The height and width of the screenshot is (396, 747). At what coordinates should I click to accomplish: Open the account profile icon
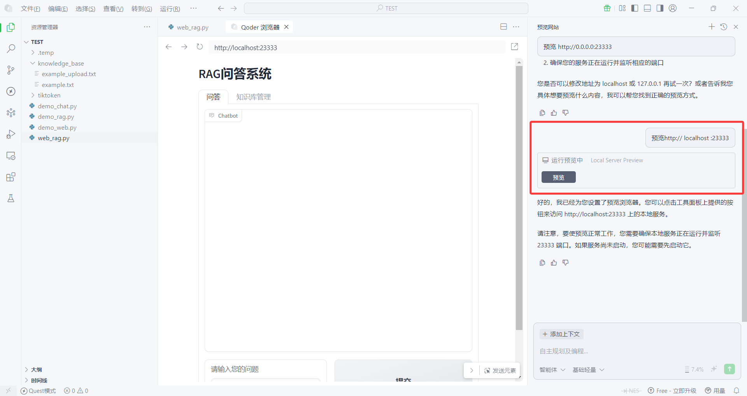pyautogui.click(x=673, y=8)
